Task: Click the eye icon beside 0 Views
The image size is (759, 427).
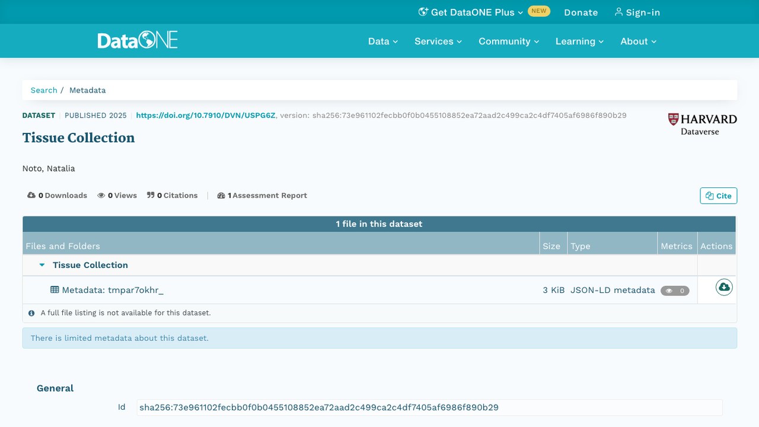Action: 101,195
